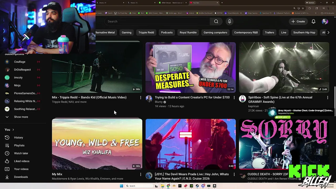Open the imcoty subscription
Viewport: 336px width, 189px height.
click(23, 77)
